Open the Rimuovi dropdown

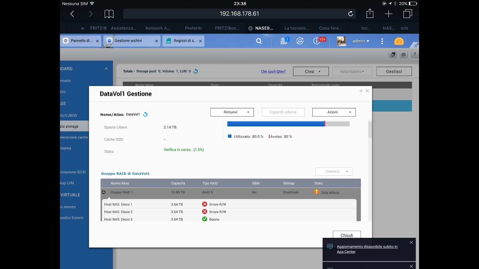(x=232, y=112)
